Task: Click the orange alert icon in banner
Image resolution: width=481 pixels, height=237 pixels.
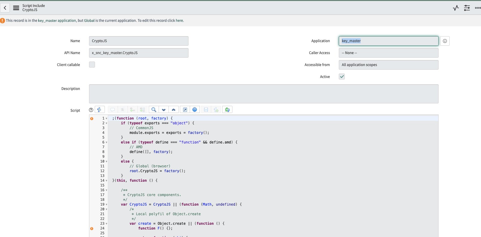Action: pyautogui.click(x=2, y=21)
